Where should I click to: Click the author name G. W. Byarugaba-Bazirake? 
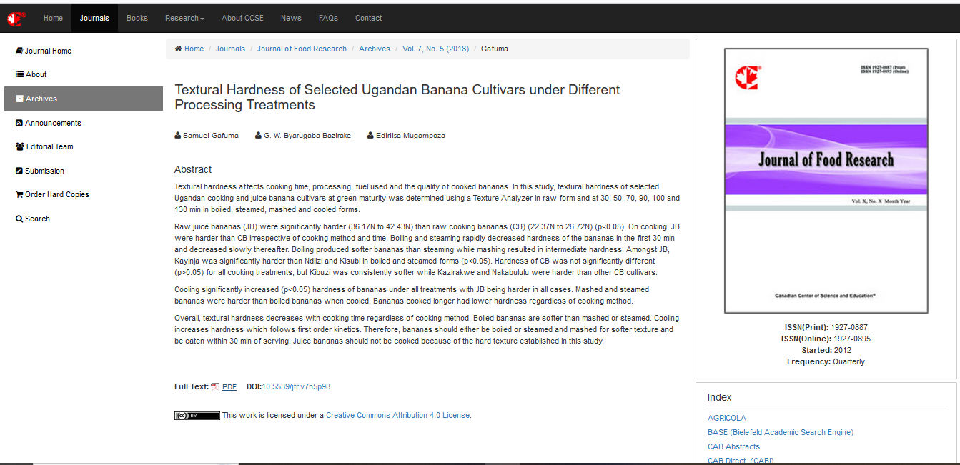[307, 135]
